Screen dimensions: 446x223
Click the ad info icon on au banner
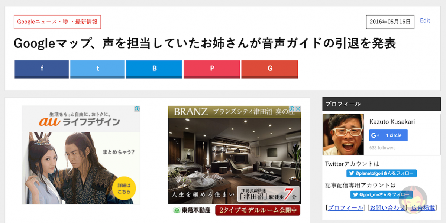(x=137, y=109)
